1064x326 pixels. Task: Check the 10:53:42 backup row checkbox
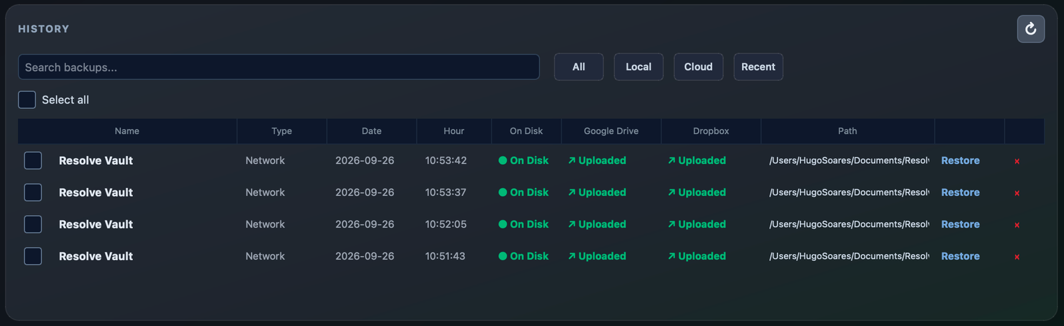[x=33, y=161]
